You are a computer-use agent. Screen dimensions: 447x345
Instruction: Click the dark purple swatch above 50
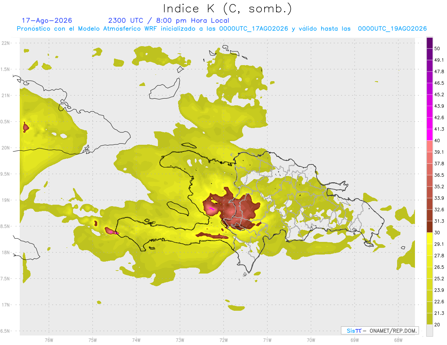[x=430, y=43]
